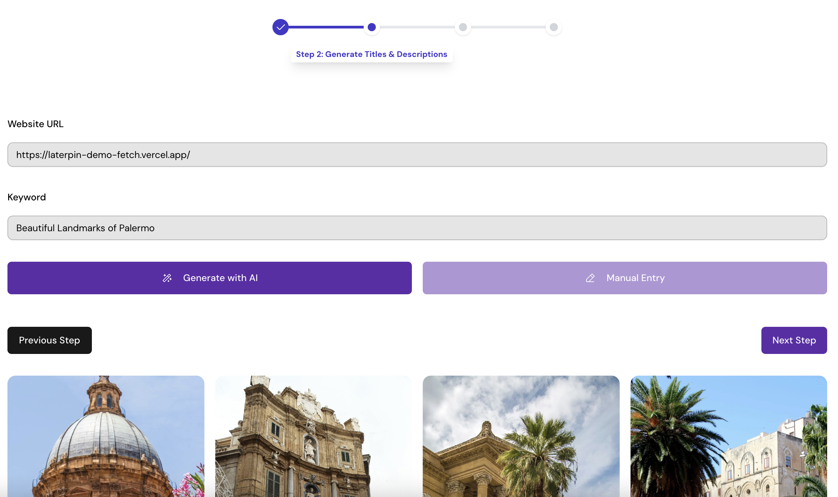
Task: Select the step two progress dot
Action: tap(372, 27)
